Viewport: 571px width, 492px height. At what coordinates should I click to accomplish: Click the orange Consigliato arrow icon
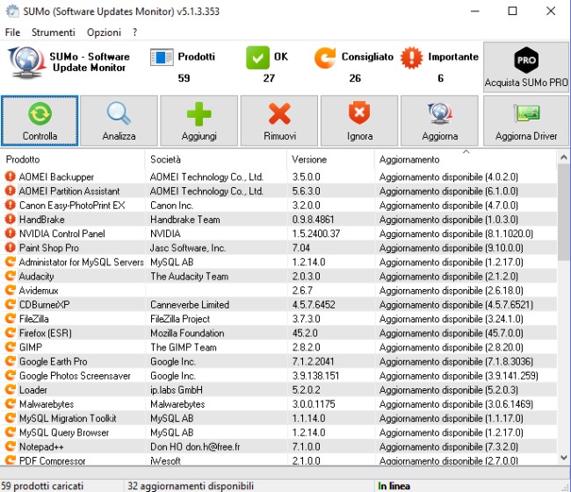pos(325,57)
